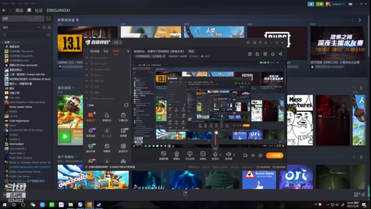The image size is (371, 209).
Task: Open the Overcooked 2 cover in the play-next shelf
Action: [93, 177]
